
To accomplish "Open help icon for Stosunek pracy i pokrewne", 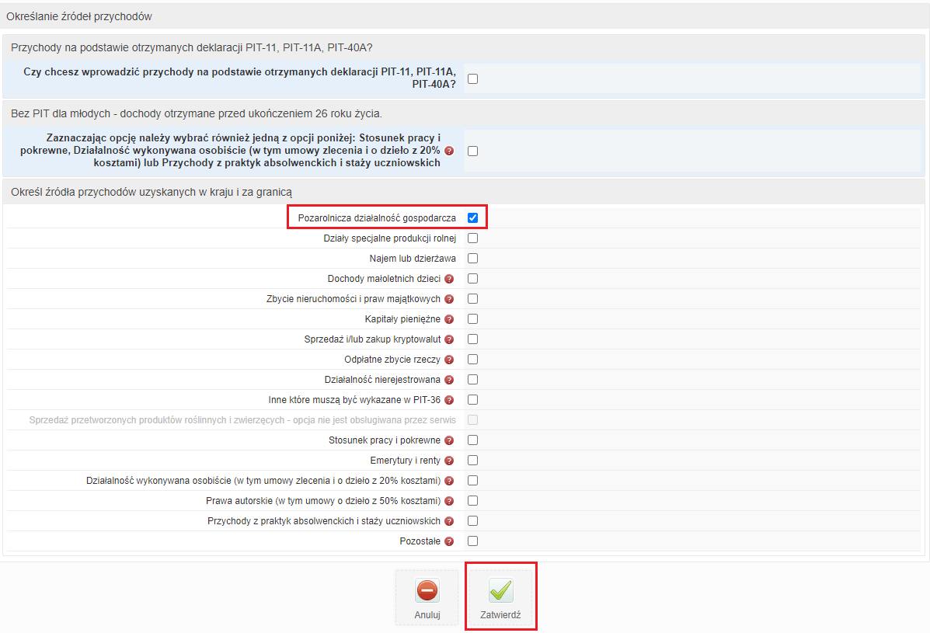I will pos(449,440).
